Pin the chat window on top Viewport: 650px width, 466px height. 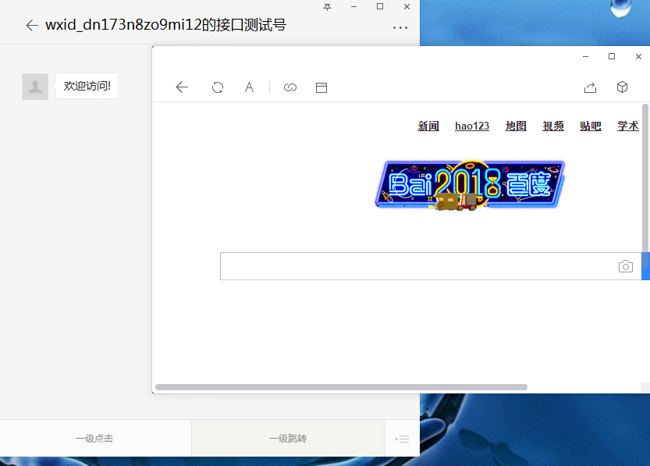click(327, 6)
